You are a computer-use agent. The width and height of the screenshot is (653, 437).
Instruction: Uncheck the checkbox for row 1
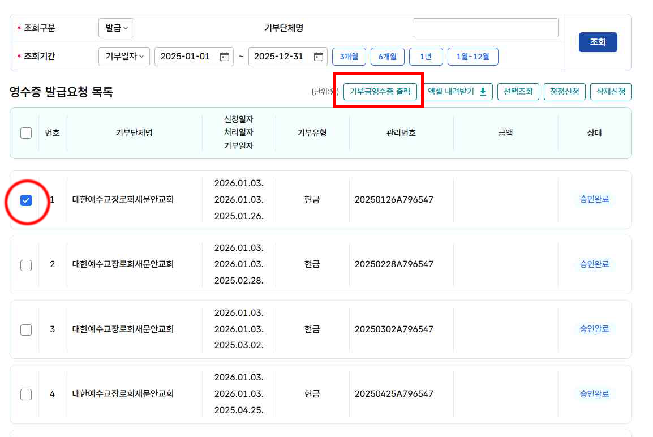point(26,200)
